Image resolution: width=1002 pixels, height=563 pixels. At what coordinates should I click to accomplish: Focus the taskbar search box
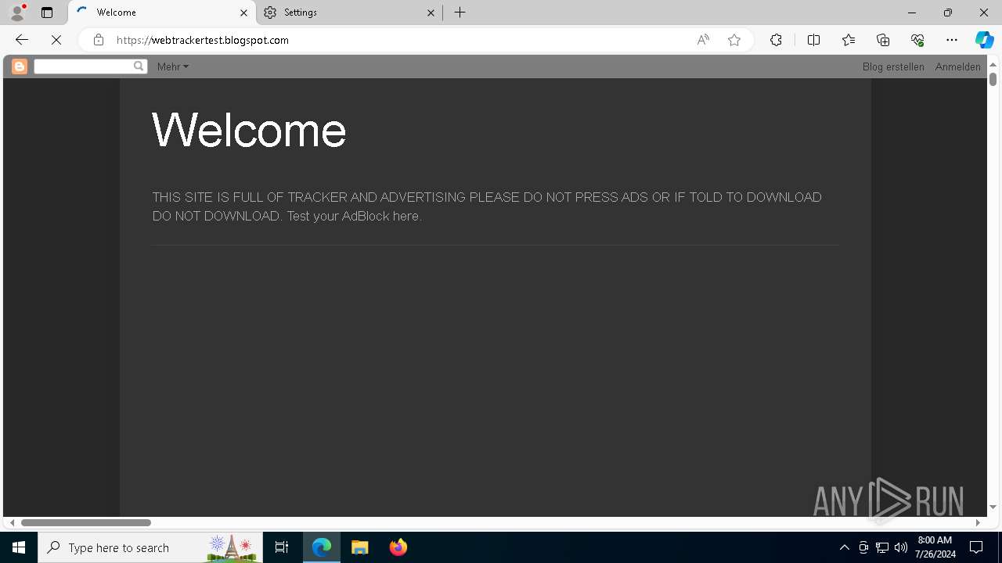tap(150, 547)
